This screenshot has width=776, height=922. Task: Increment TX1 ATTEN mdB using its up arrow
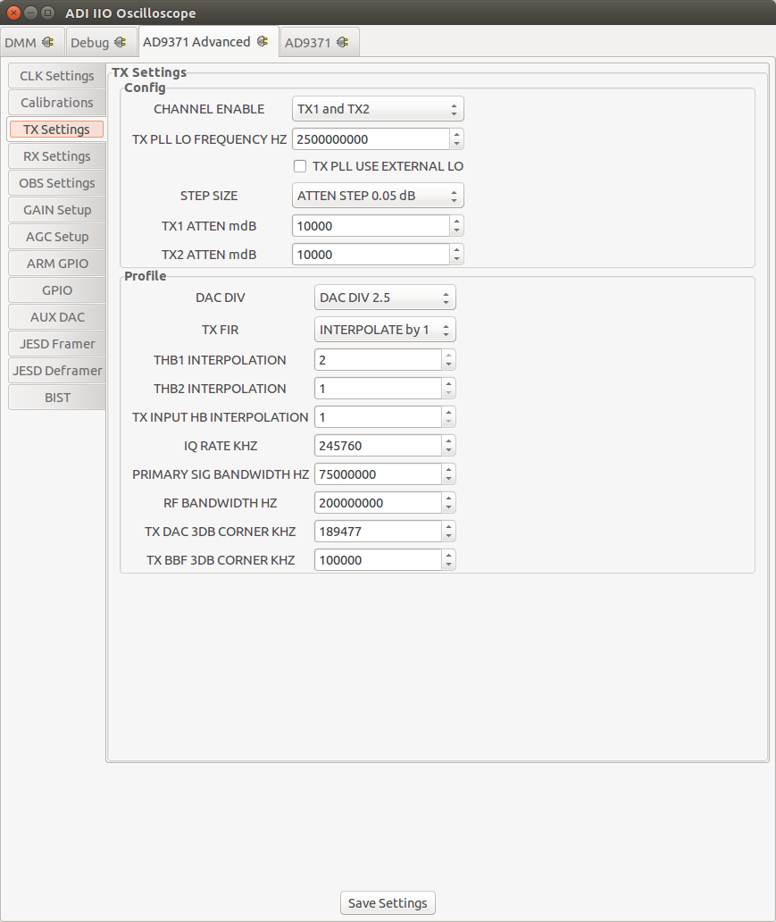pyautogui.click(x=457, y=222)
